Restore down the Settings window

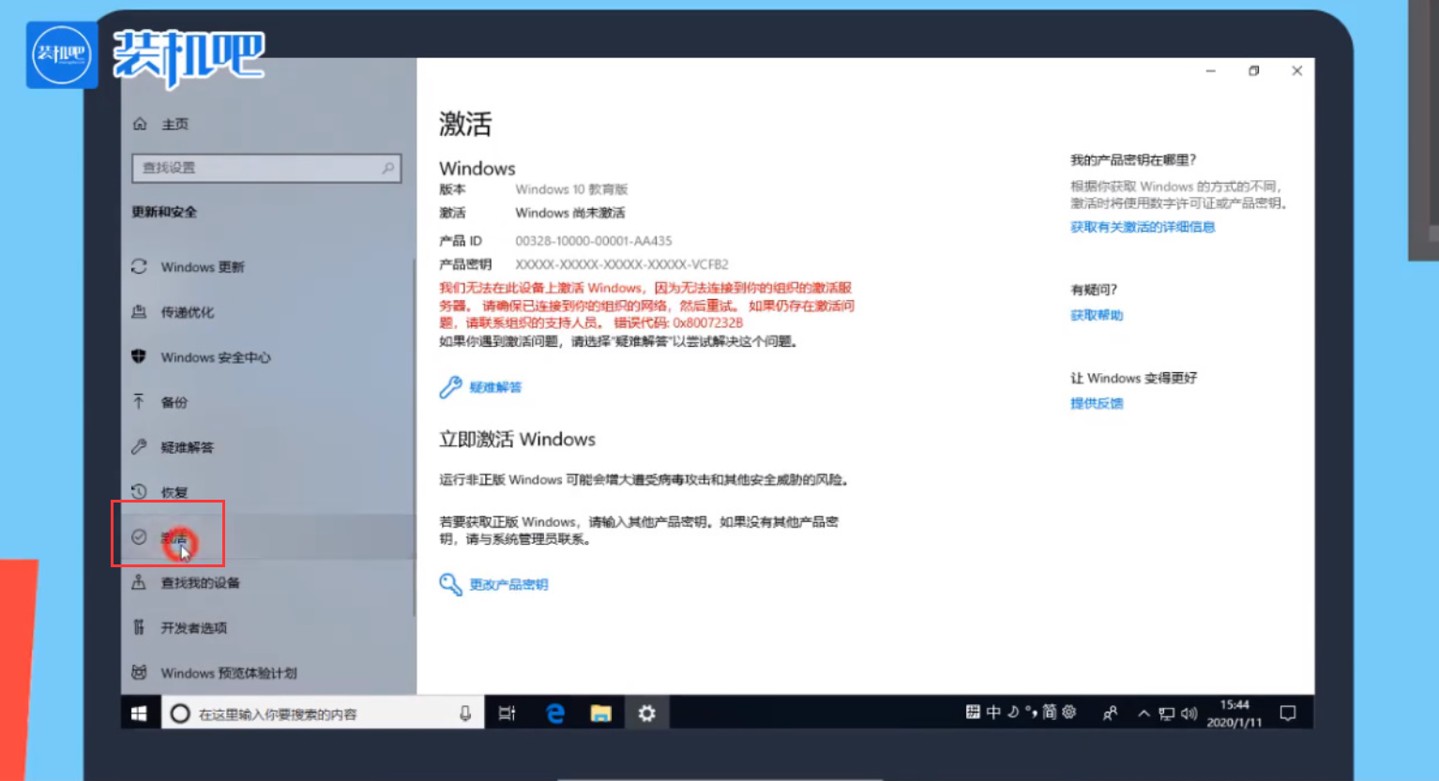tap(1254, 71)
